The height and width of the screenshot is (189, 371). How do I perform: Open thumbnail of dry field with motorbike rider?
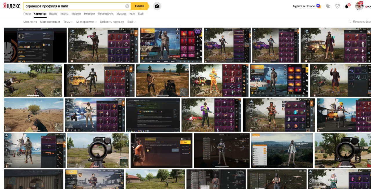[34, 115]
